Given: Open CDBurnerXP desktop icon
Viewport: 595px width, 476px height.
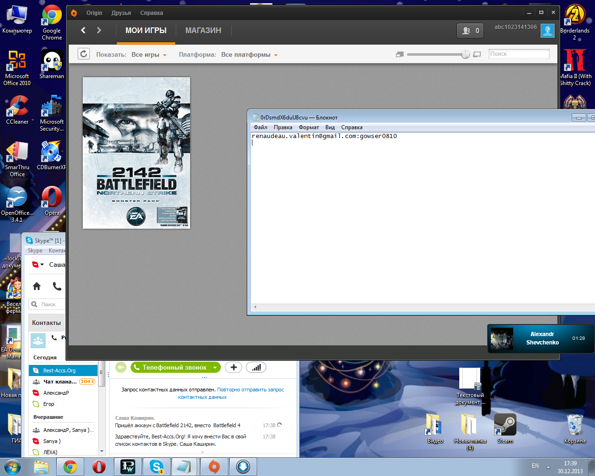Looking at the screenshot, I should pyautogui.click(x=51, y=156).
